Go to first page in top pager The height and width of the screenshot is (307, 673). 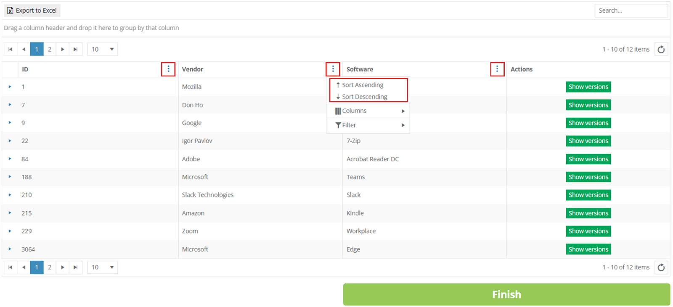pyautogui.click(x=11, y=50)
